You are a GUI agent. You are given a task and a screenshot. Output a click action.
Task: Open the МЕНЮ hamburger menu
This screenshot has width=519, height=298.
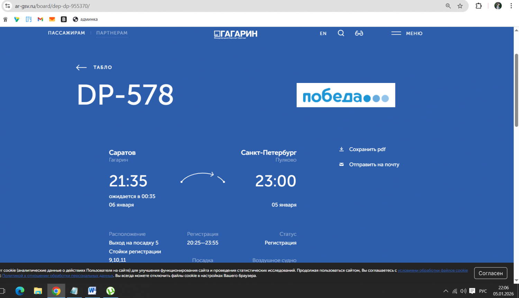point(407,33)
